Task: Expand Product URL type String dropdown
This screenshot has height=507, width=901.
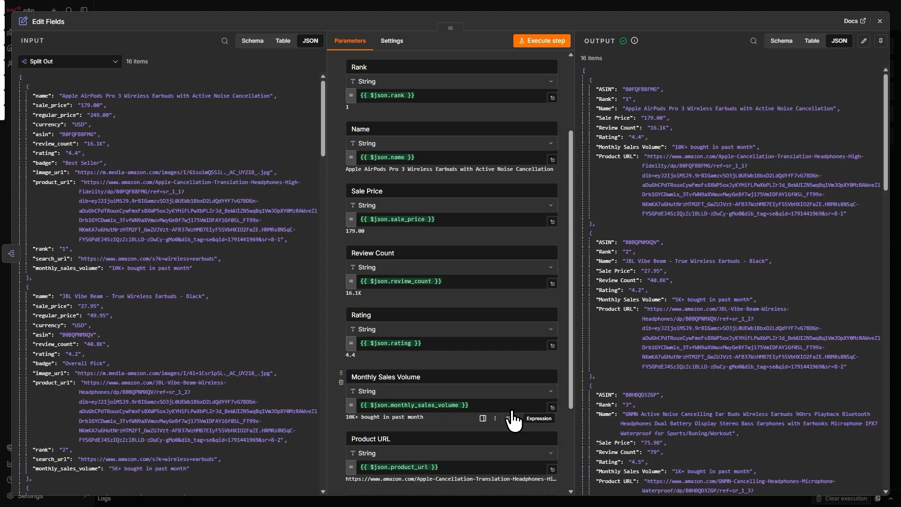Action: click(452, 453)
